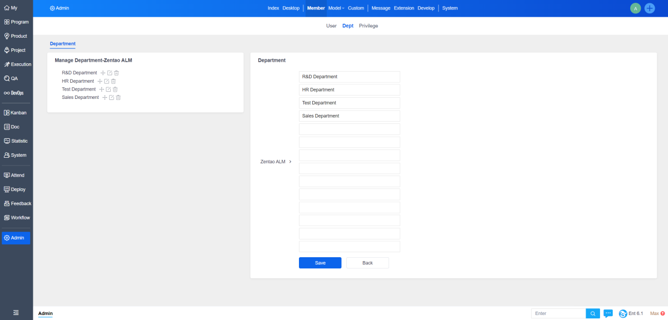Expand the Zentao ALM chevron arrow
668x320 pixels.
pos(290,162)
